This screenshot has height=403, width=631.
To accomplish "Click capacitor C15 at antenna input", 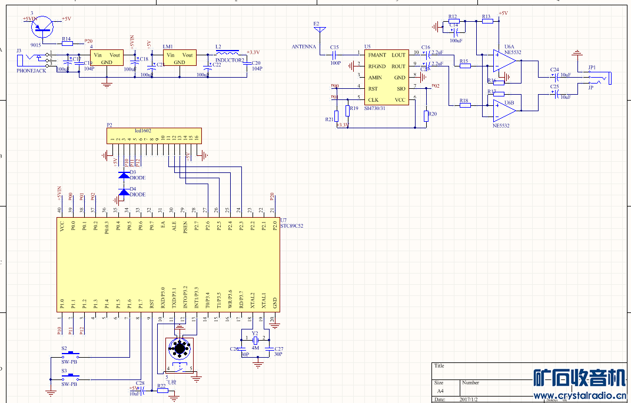I will pyautogui.click(x=334, y=55).
